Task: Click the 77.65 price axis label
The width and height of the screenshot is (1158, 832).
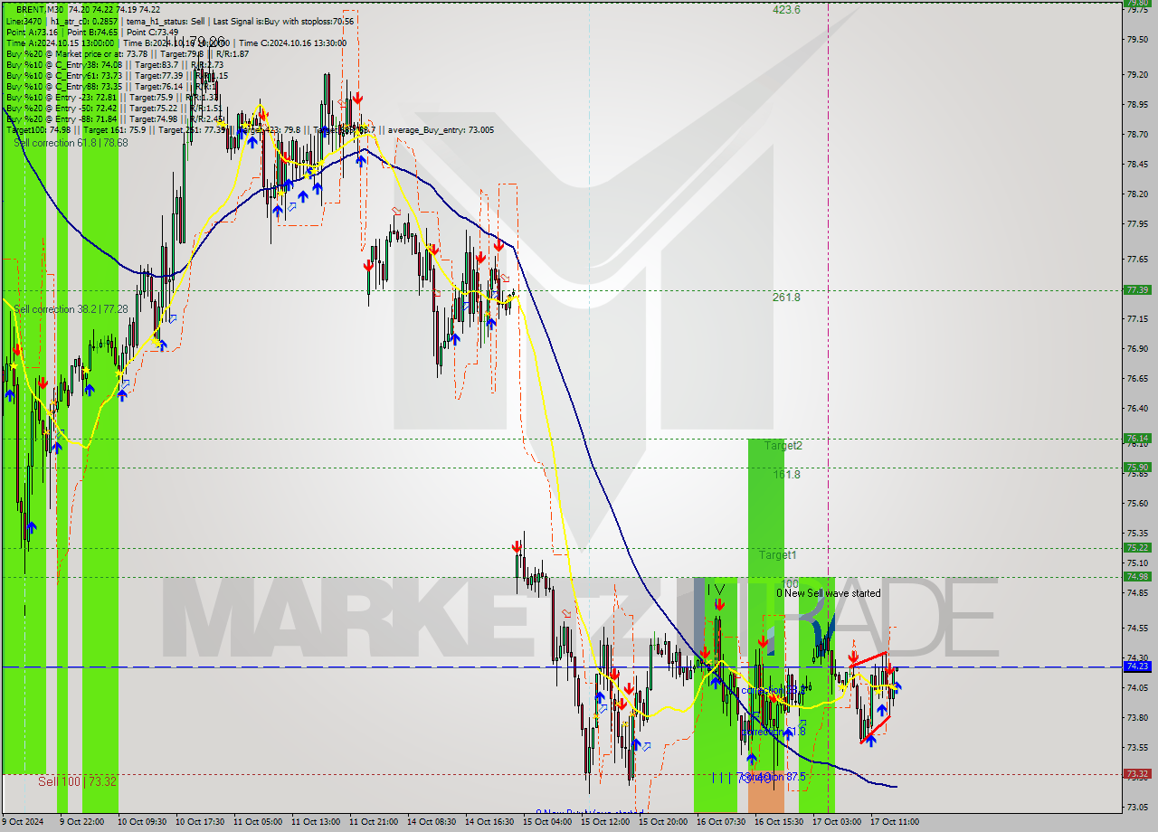Action: 1137,260
